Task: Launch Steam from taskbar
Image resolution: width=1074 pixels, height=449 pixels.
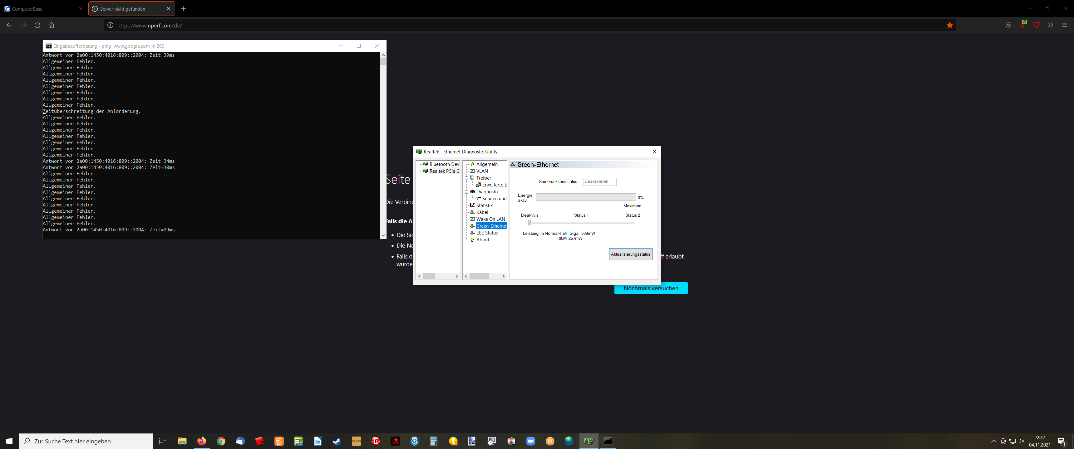Action: click(337, 441)
